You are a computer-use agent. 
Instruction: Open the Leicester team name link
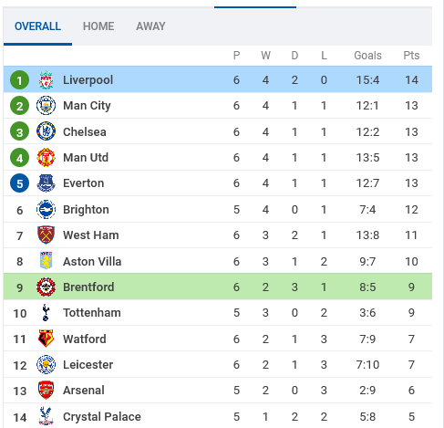pos(88,364)
